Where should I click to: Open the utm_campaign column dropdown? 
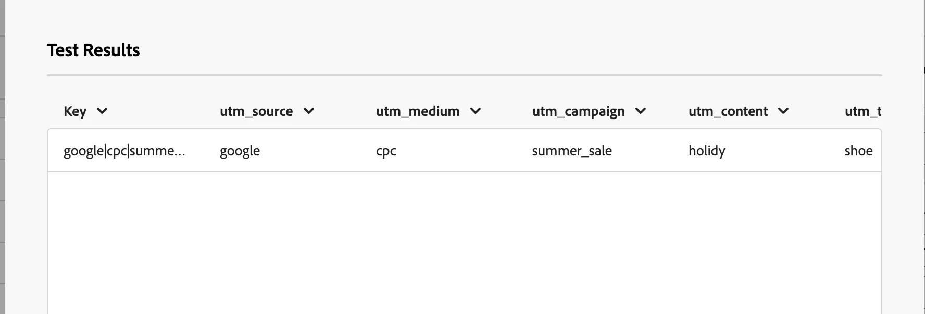point(641,111)
